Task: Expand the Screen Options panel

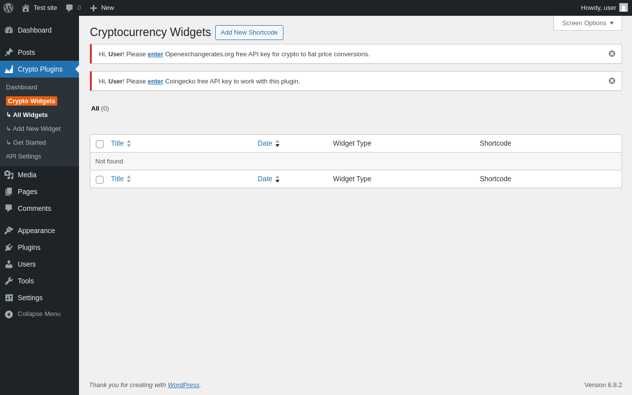Action: point(588,23)
